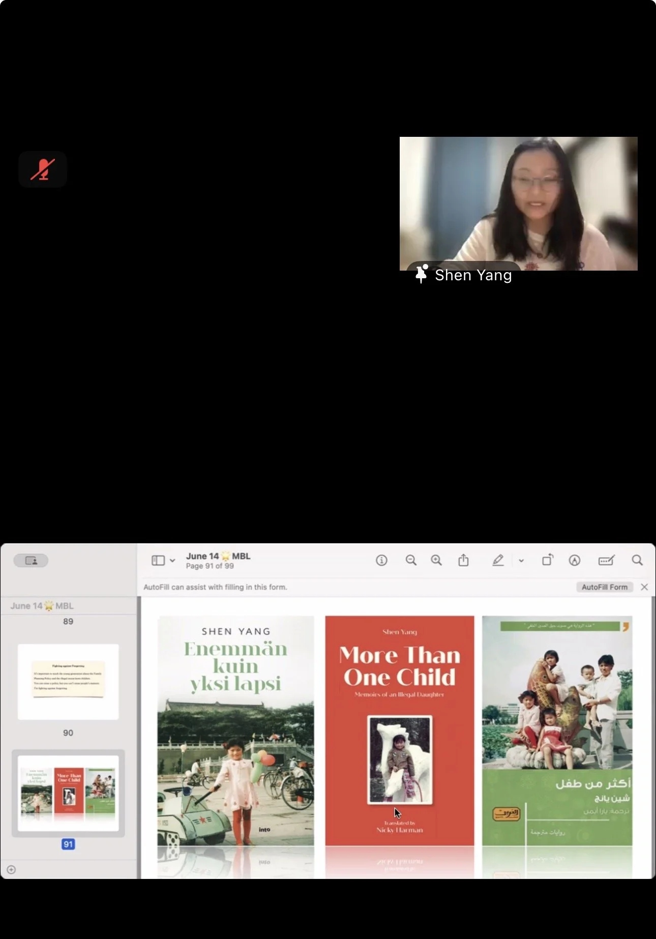Click the Enemmän kuin yksi lapsi cover

(236, 731)
